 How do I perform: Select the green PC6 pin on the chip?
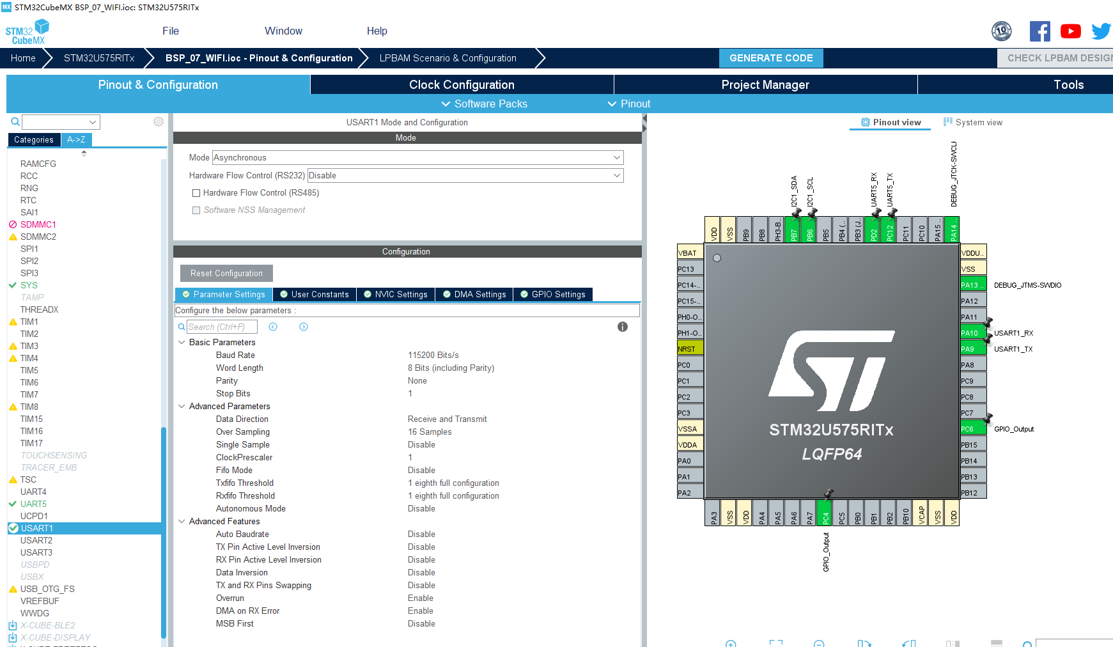tap(973, 428)
